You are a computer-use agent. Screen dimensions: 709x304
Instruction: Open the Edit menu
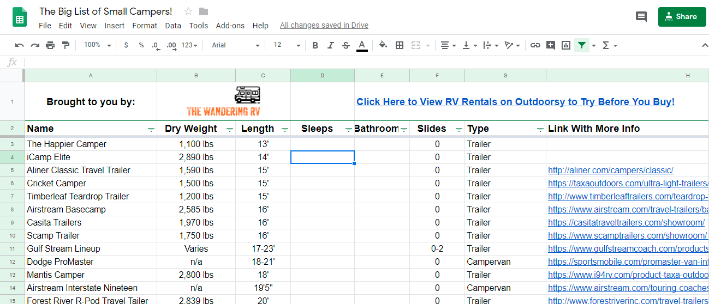click(65, 26)
